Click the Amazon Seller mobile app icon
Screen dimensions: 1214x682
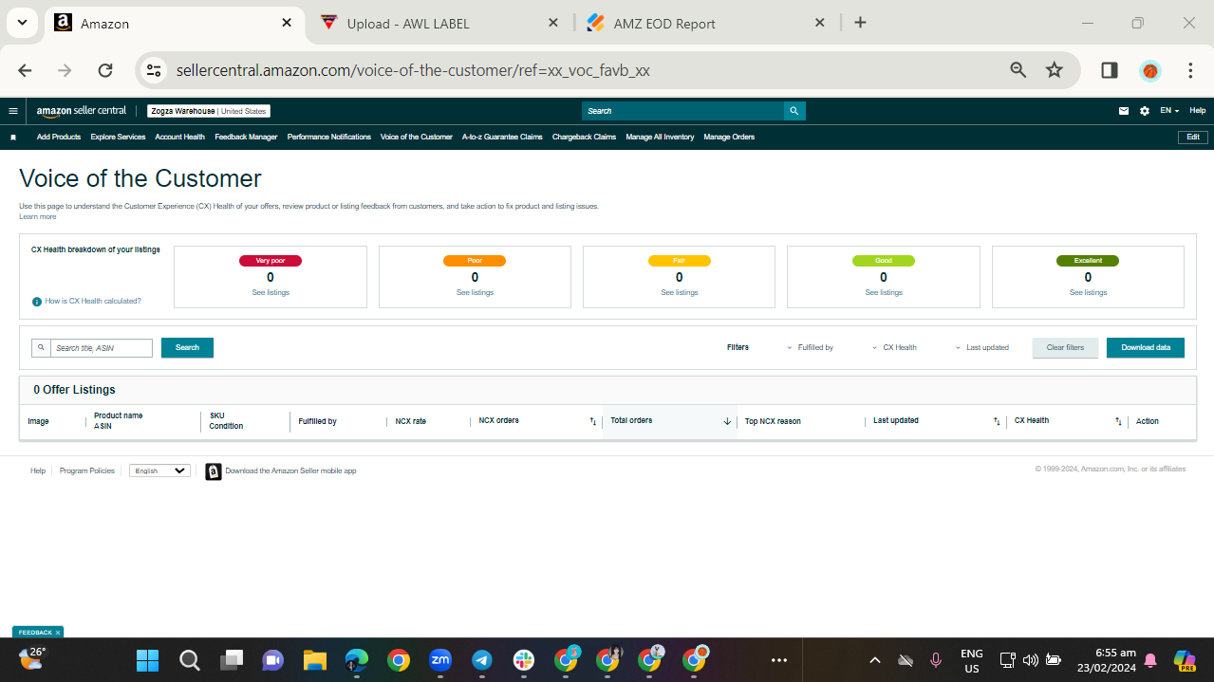214,471
